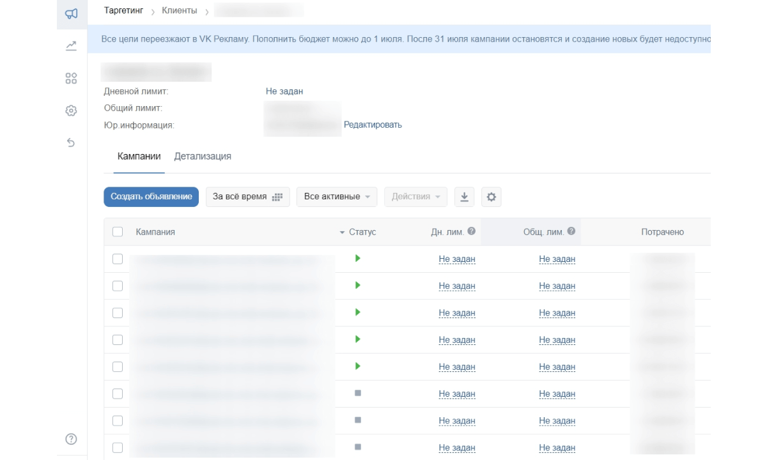This screenshot has height=460, width=767.
Task: Click the Общ. лим. column header text
Action: point(544,232)
